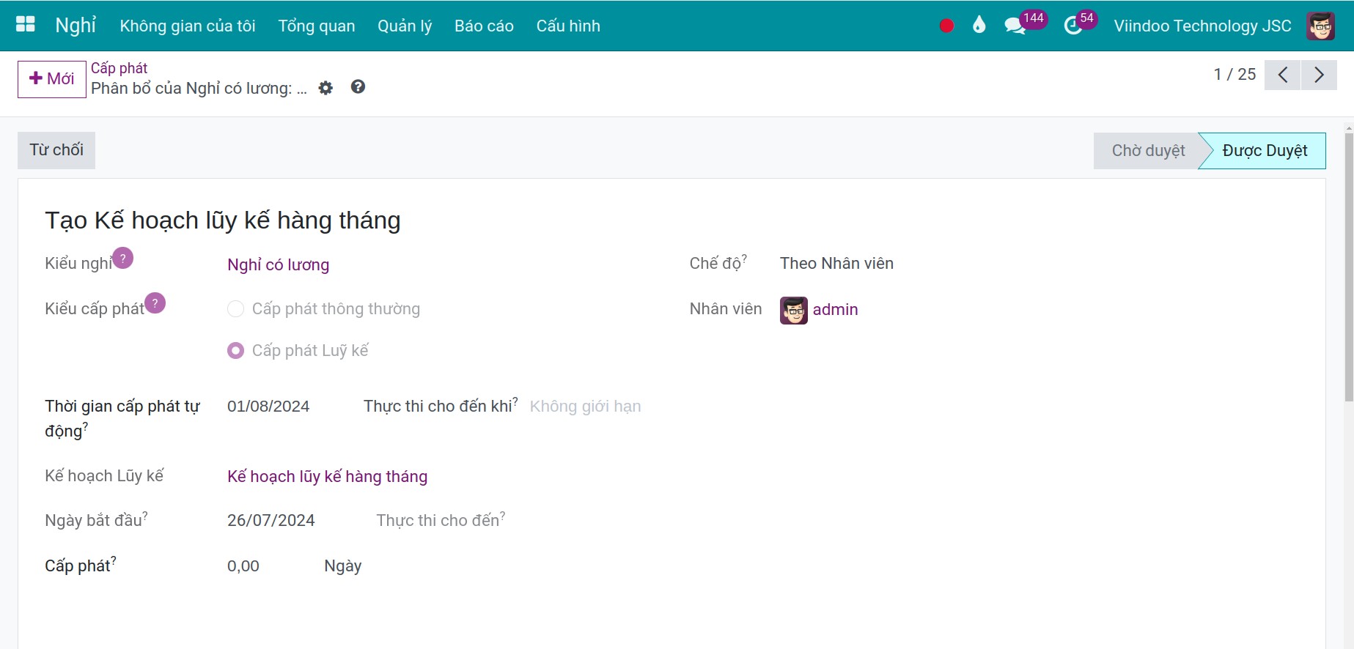Click the admin employee avatar picture
1354x649 pixels.
794,310
